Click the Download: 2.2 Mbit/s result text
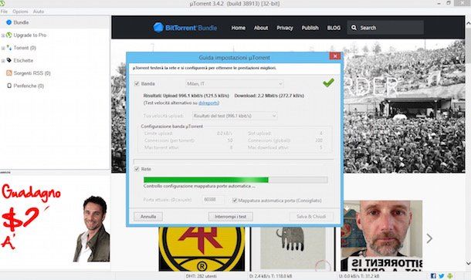Viewport: 471px width, 280px height. [x=269, y=96]
